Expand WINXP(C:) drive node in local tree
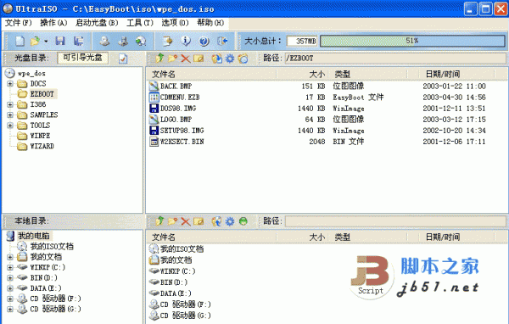The image size is (509, 324). (x=10, y=267)
